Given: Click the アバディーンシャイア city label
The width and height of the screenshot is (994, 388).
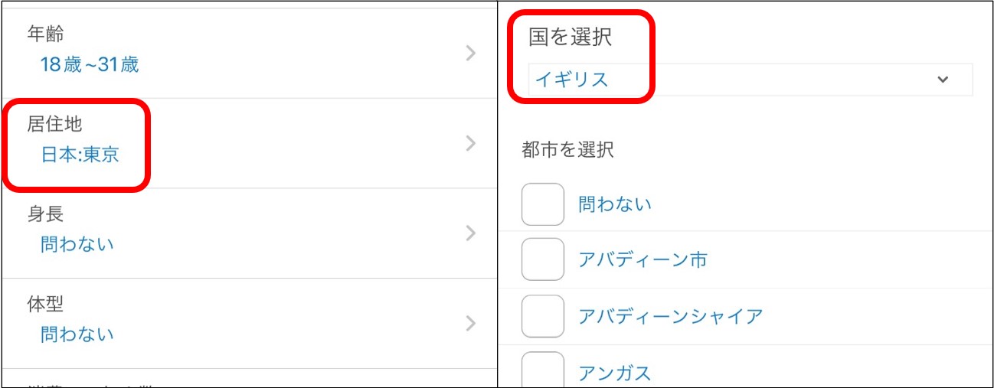Looking at the screenshot, I should point(670,316).
